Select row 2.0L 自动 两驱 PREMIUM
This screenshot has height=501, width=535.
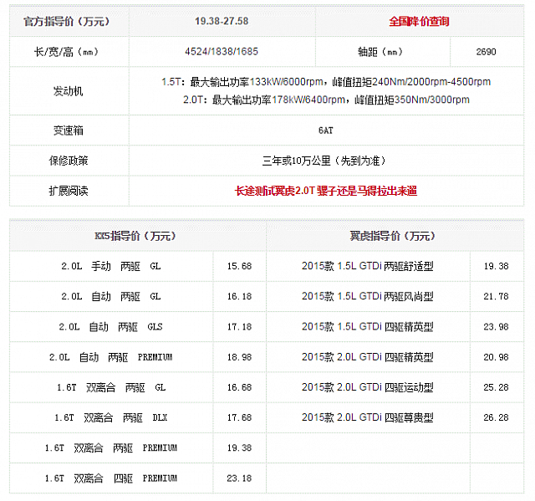click(x=111, y=357)
